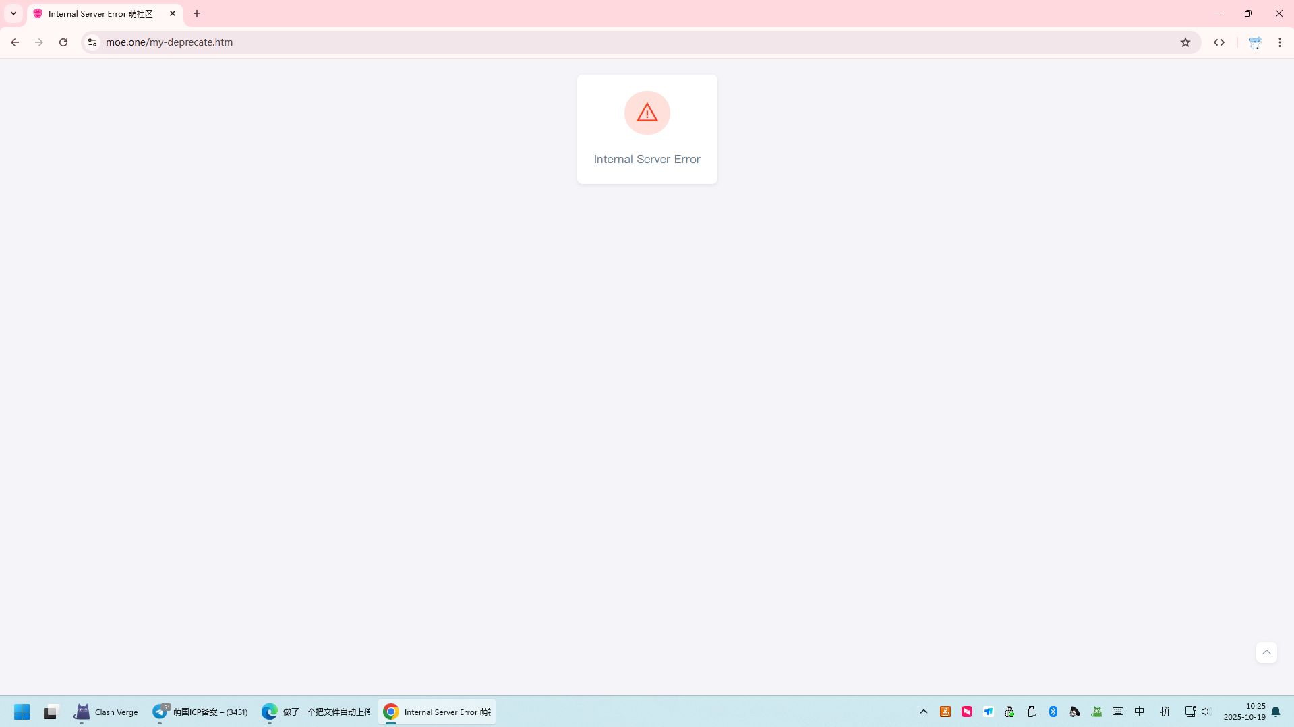The height and width of the screenshot is (727, 1294).
Task: Open the site information icon in address bar
Action: (92, 42)
